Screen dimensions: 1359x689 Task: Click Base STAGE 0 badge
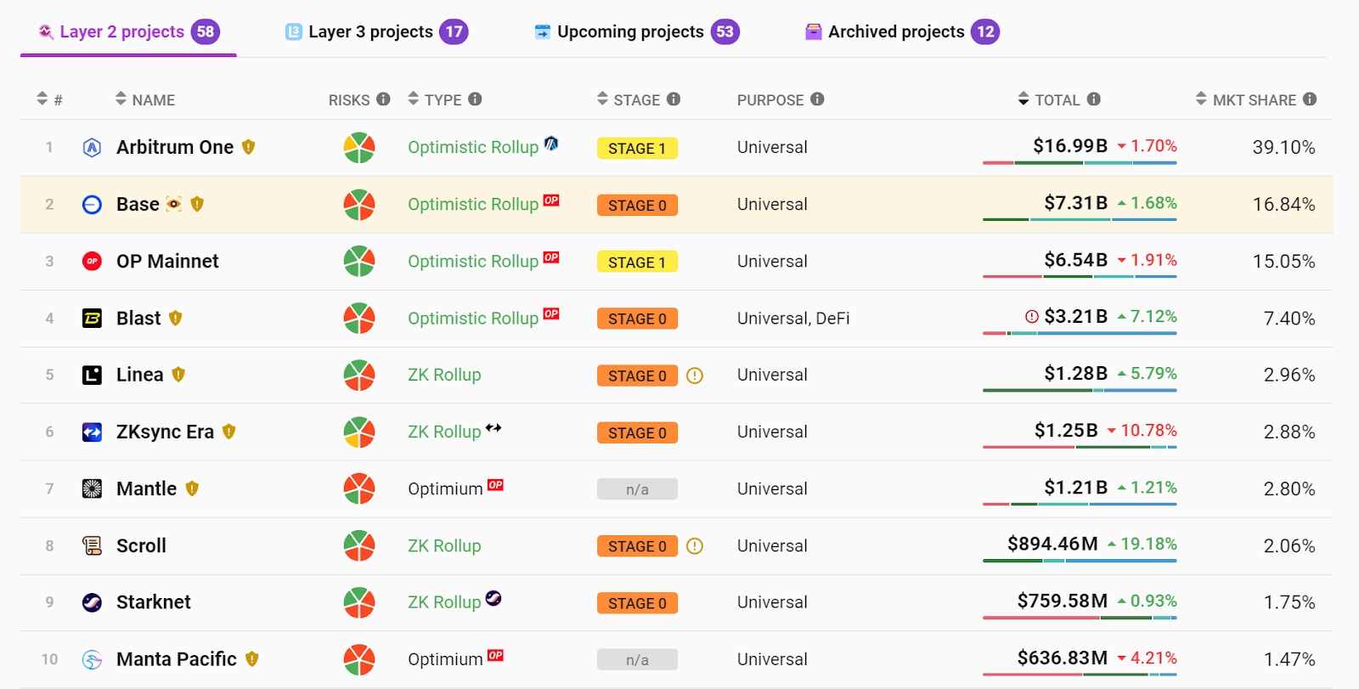click(x=637, y=205)
